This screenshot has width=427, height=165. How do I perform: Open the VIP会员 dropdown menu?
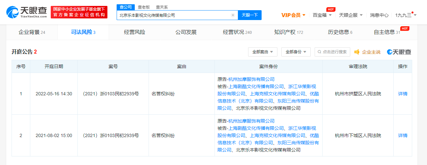pyautogui.click(x=293, y=15)
